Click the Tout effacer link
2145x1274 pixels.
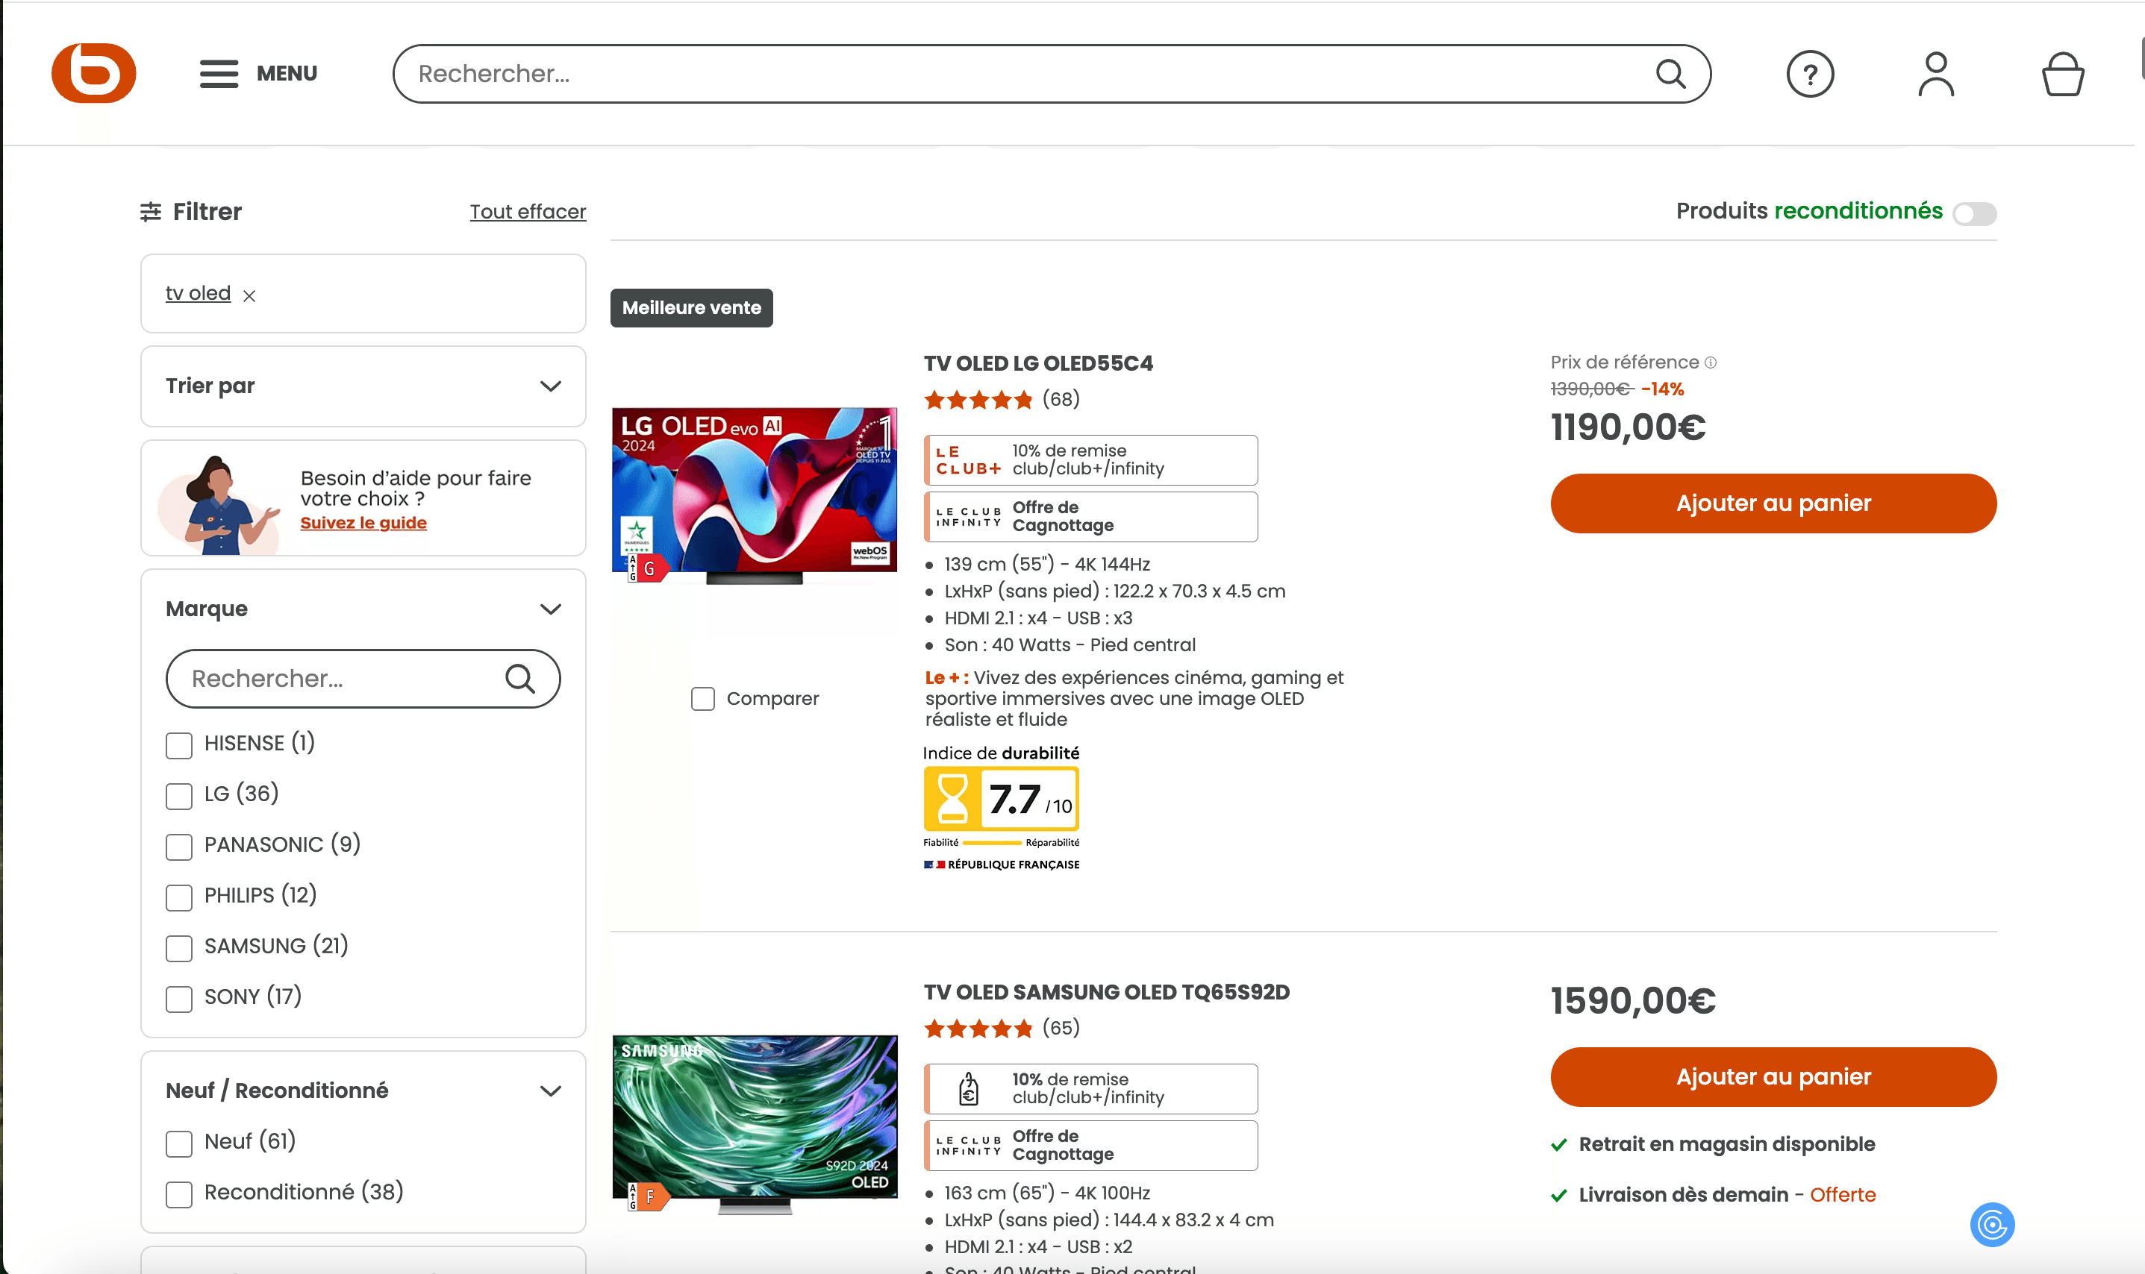(x=528, y=212)
